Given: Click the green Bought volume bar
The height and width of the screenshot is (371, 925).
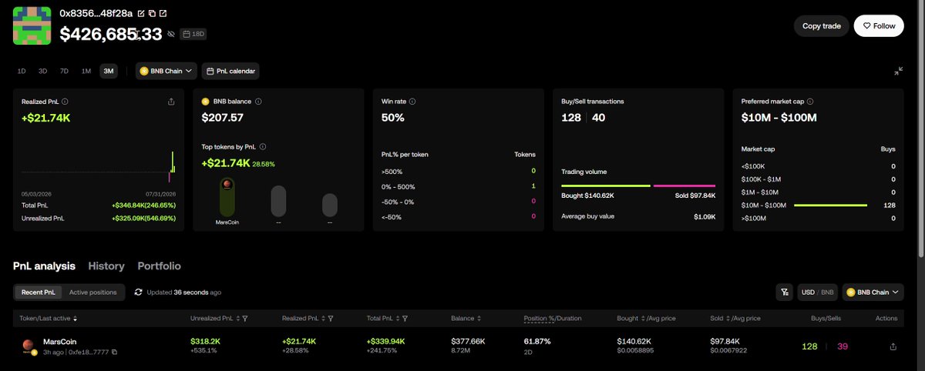Looking at the screenshot, I should point(606,185).
